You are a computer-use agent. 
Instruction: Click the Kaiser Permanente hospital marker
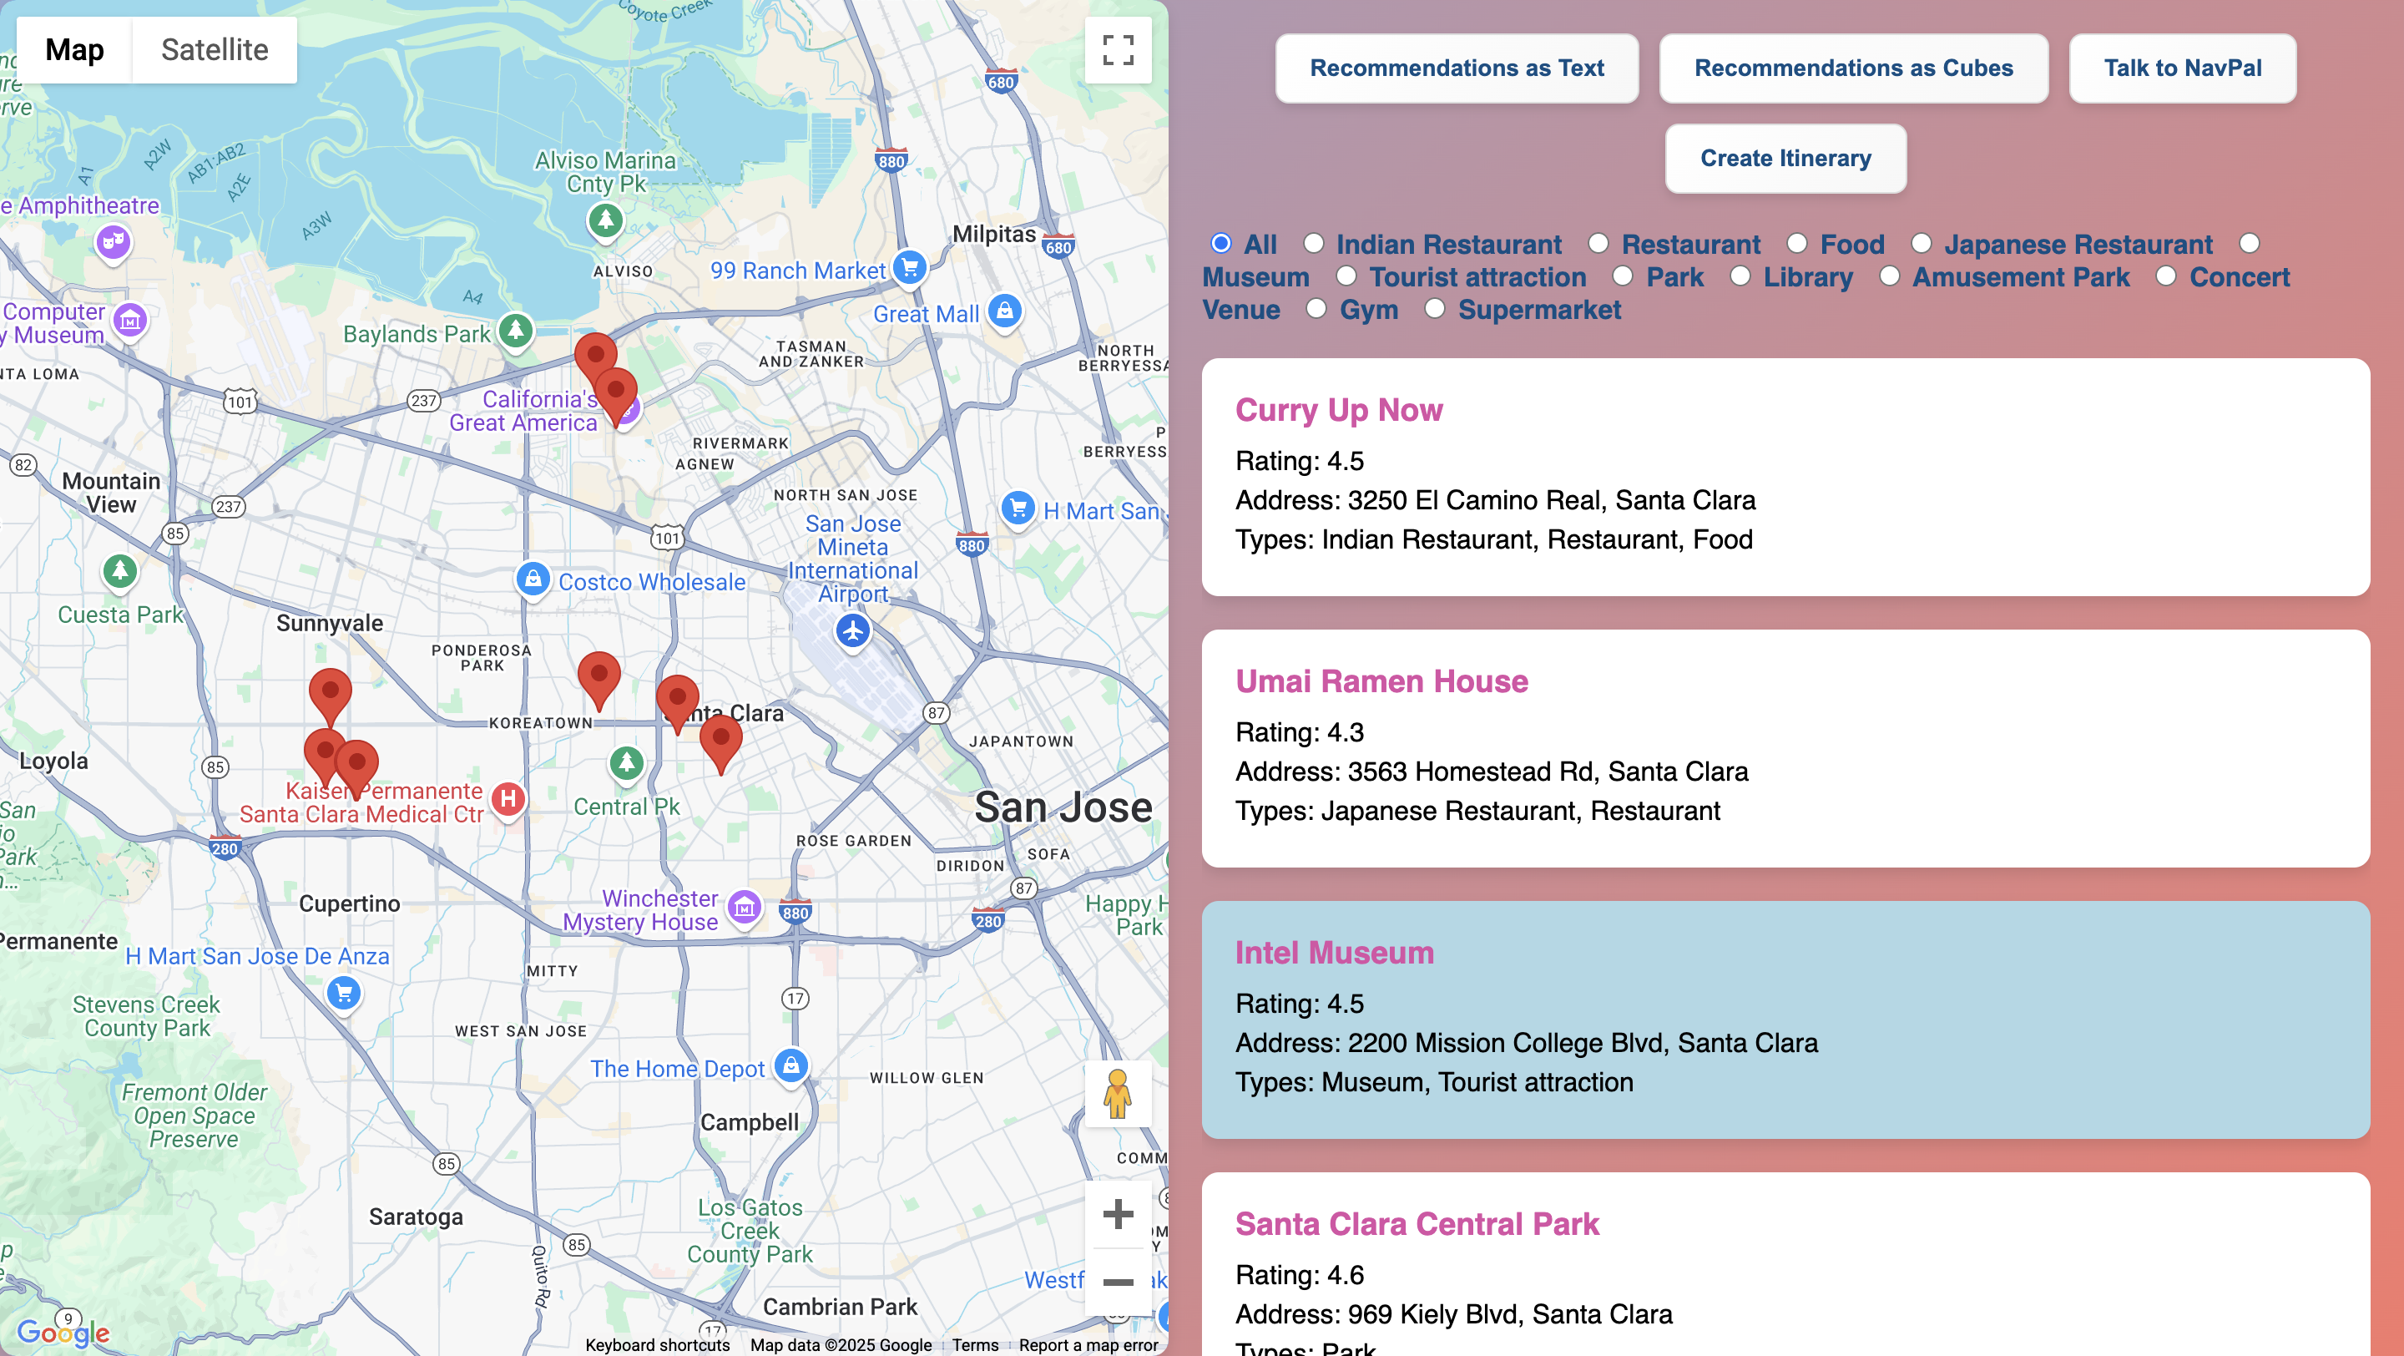[508, 800]
